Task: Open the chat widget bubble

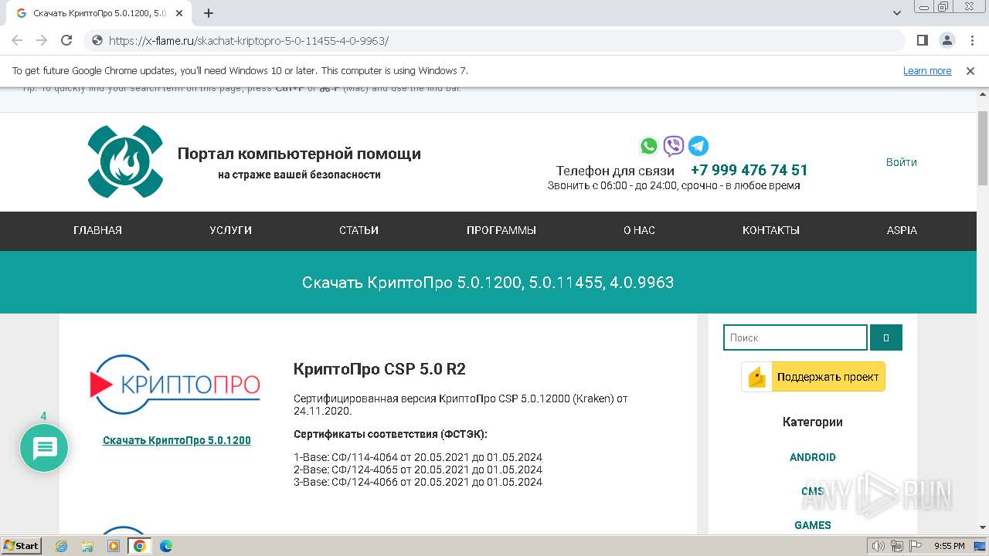Action: [44, 448]
